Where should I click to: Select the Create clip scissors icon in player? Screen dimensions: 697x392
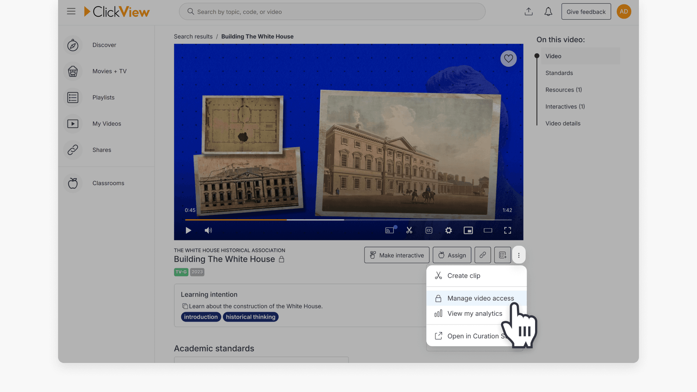point(409,230)
